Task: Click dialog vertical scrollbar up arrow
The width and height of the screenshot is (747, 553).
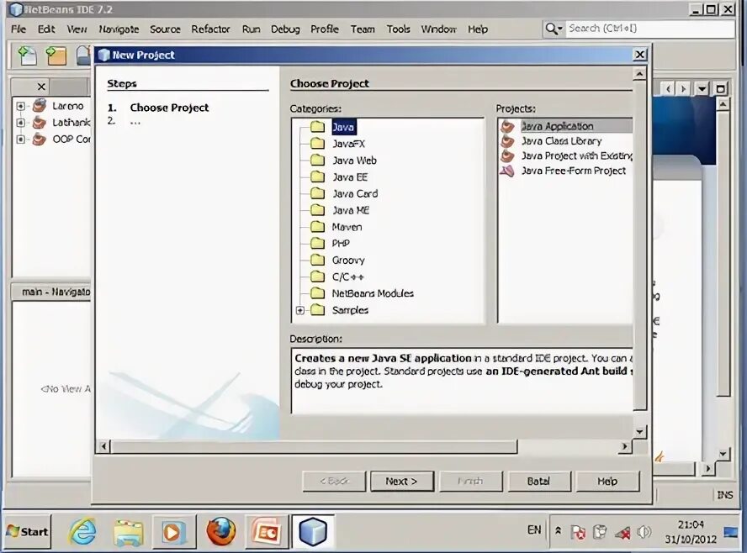Action: [640, 74]
